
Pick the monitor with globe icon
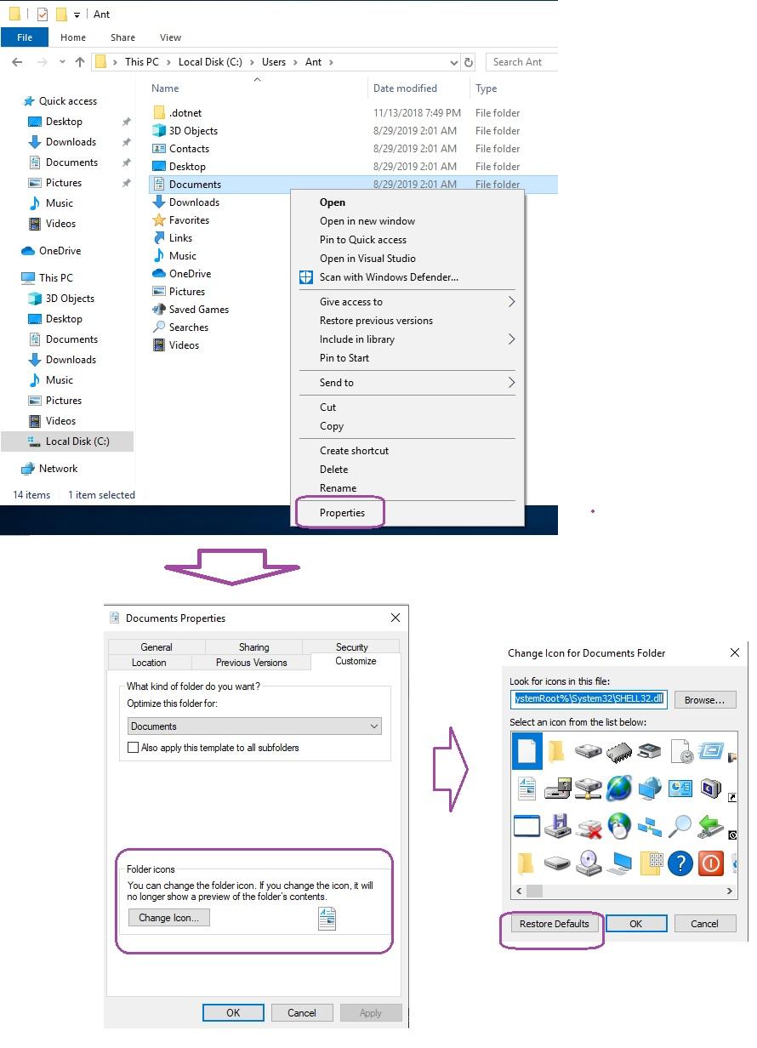click(x=650, y=788)
